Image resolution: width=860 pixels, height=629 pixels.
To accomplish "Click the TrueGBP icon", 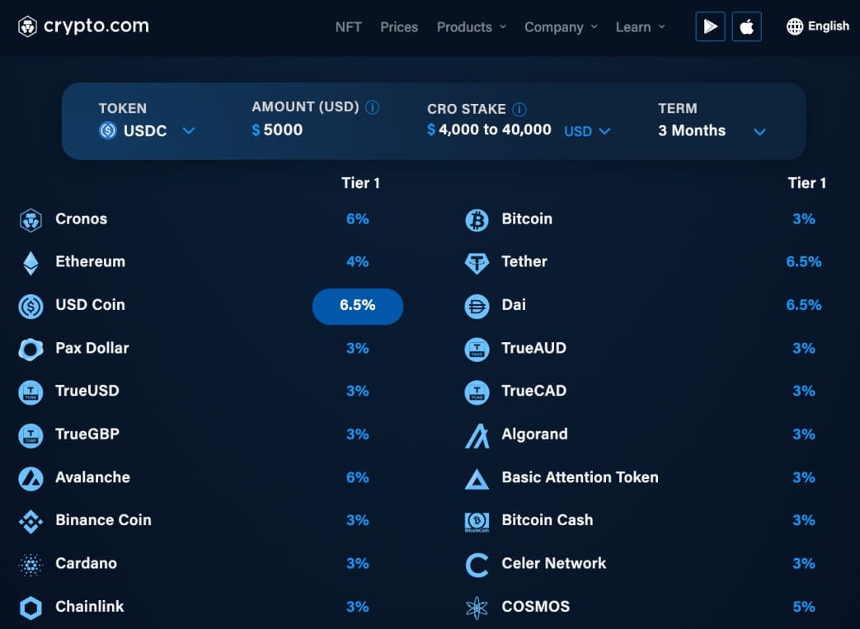I will [x=31, y=436].
